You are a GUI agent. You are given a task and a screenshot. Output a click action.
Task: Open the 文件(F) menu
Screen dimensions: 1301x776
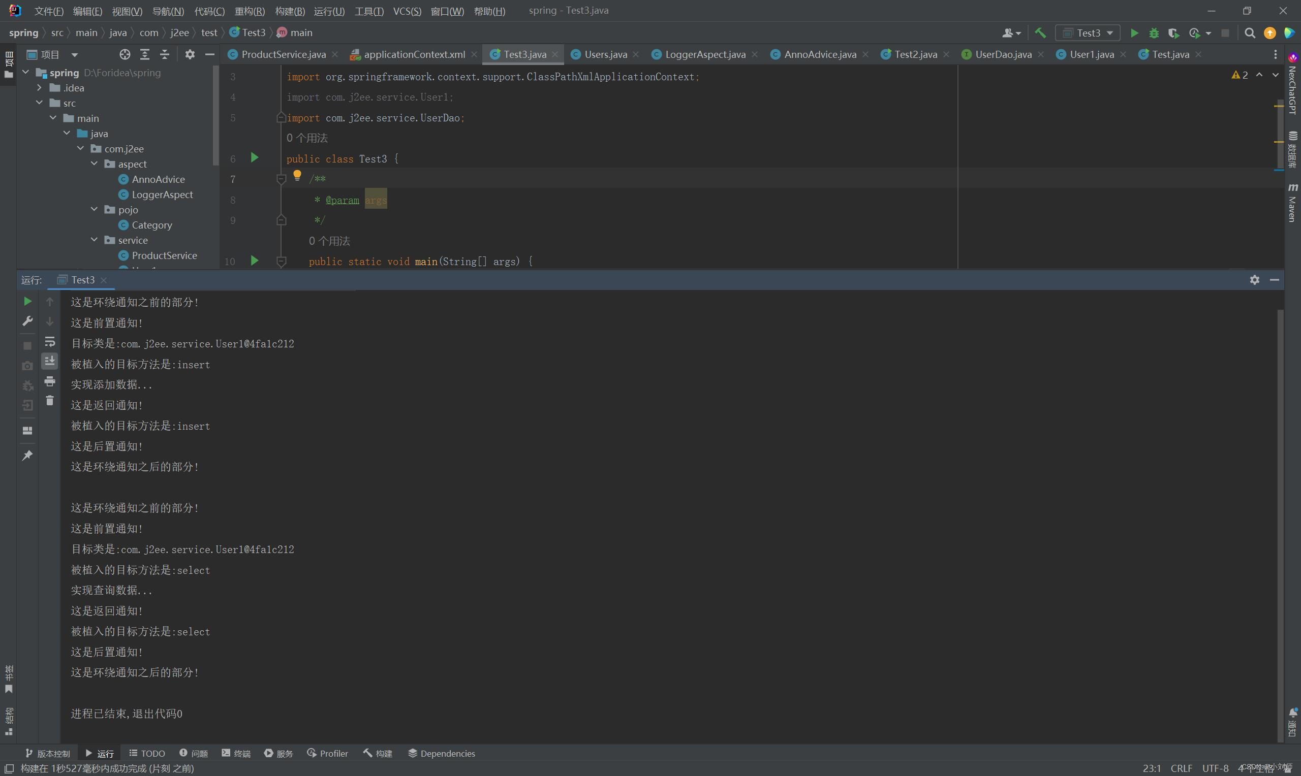(49, 11)
